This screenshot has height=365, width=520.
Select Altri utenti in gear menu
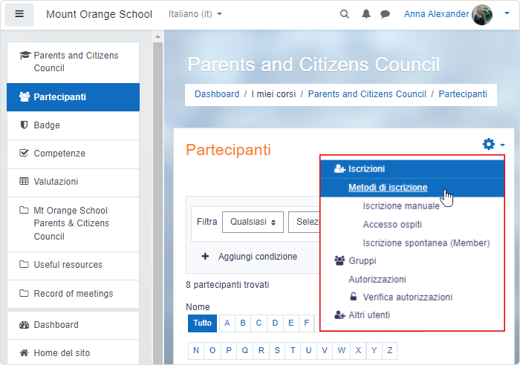click(369, 315)
